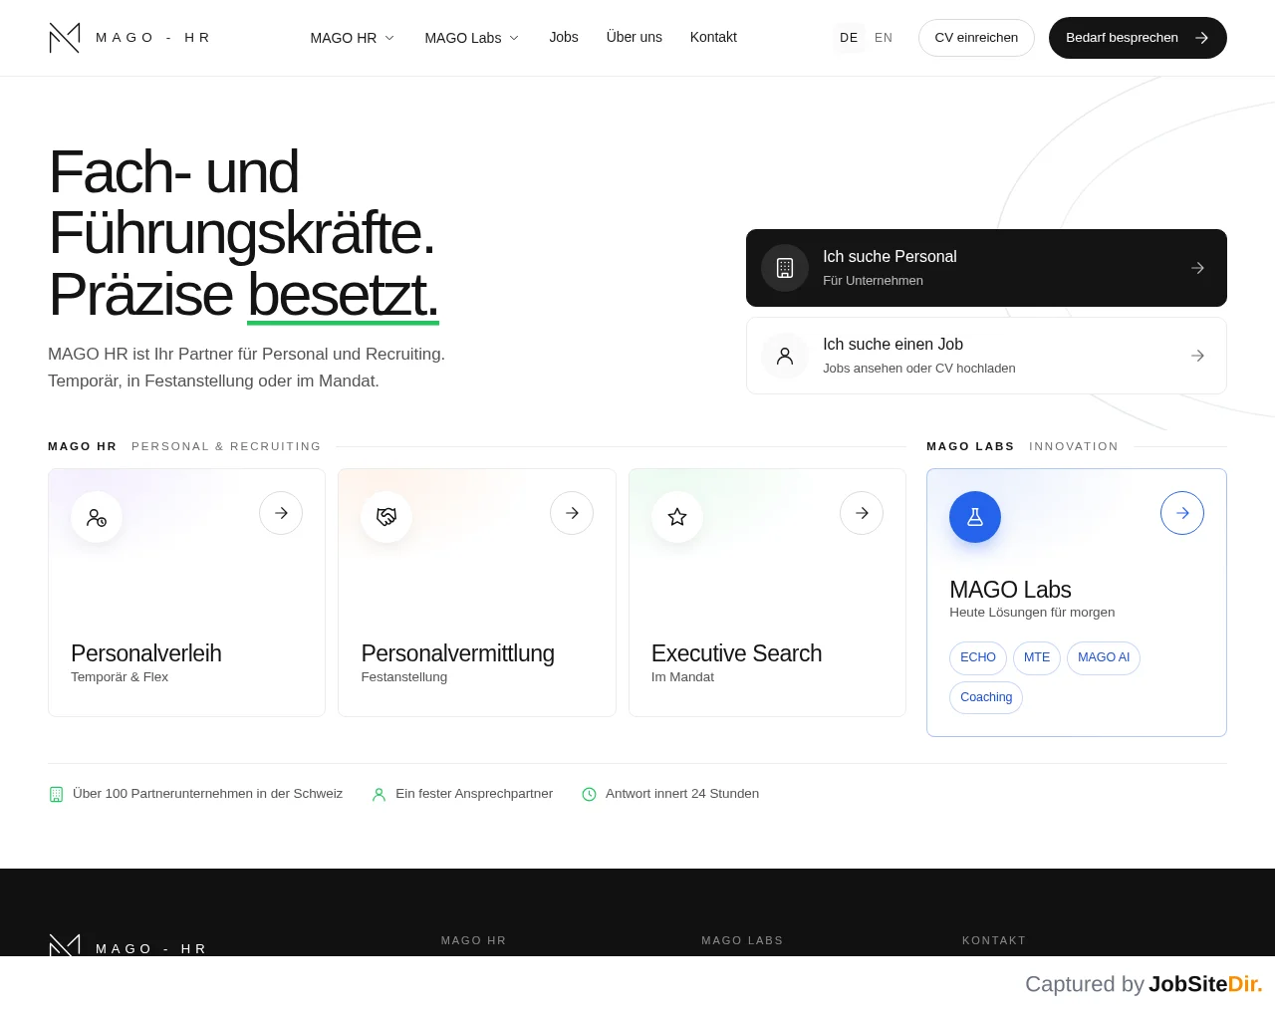Screen dimensions: 1275x1014
Task: Click the Festanstellung subtitle
Action: pos(404,677)
